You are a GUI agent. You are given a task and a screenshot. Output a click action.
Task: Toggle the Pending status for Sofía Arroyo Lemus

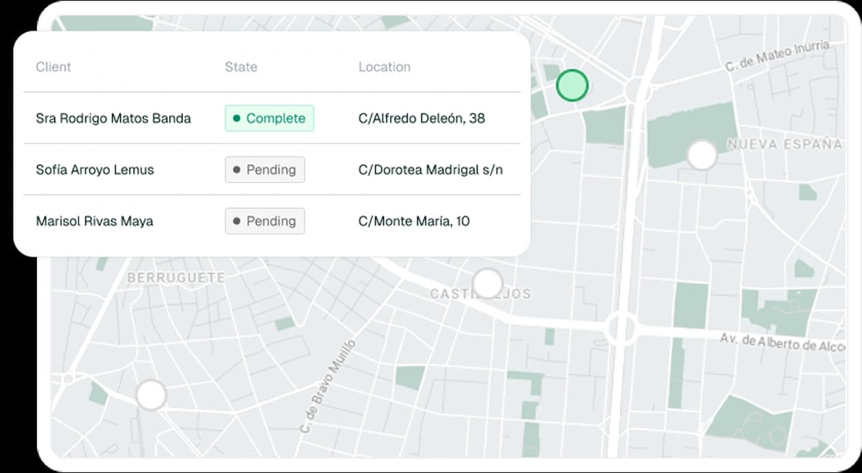point(264,170)
